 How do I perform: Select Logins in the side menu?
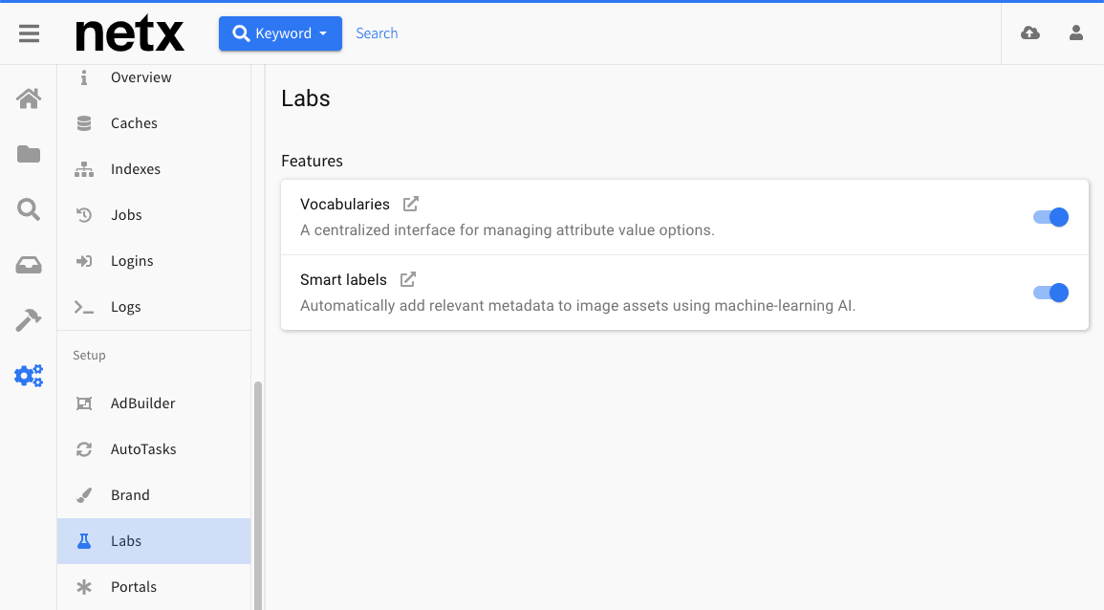point(154,261)
